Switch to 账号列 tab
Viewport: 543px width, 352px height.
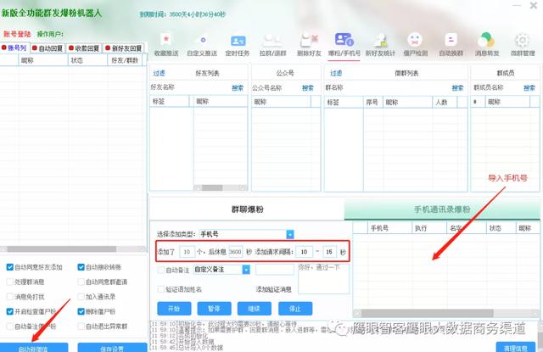14,47
